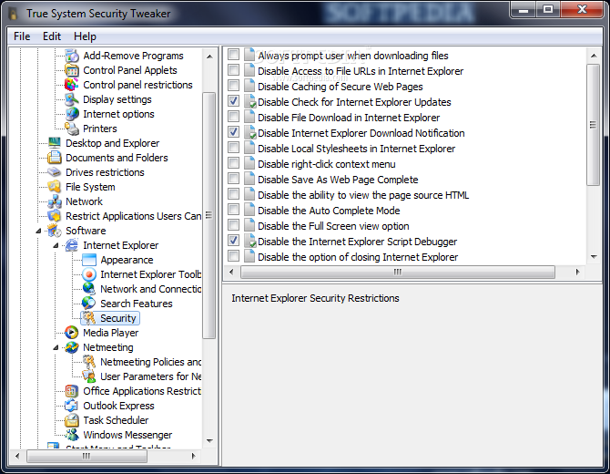This screenshot has height=474, width=610.
Task: Click the options list horizontal scrollbar thumb
Action: tap(398, 272)
